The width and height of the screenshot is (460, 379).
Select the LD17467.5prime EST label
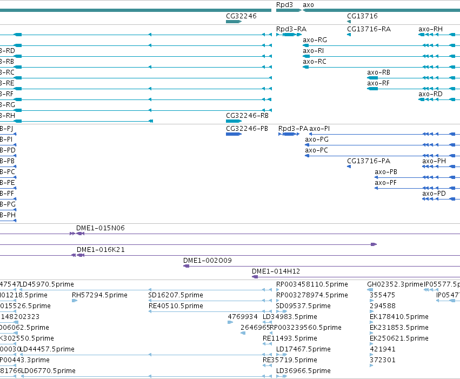[x=303, y=349]
